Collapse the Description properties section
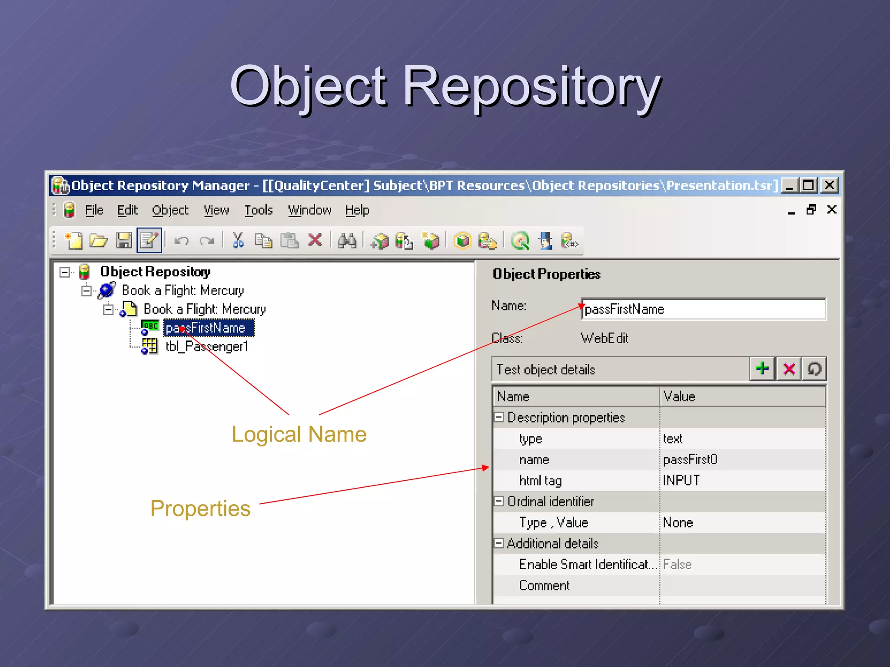This screenshot has width=890, height=667. 499,417
